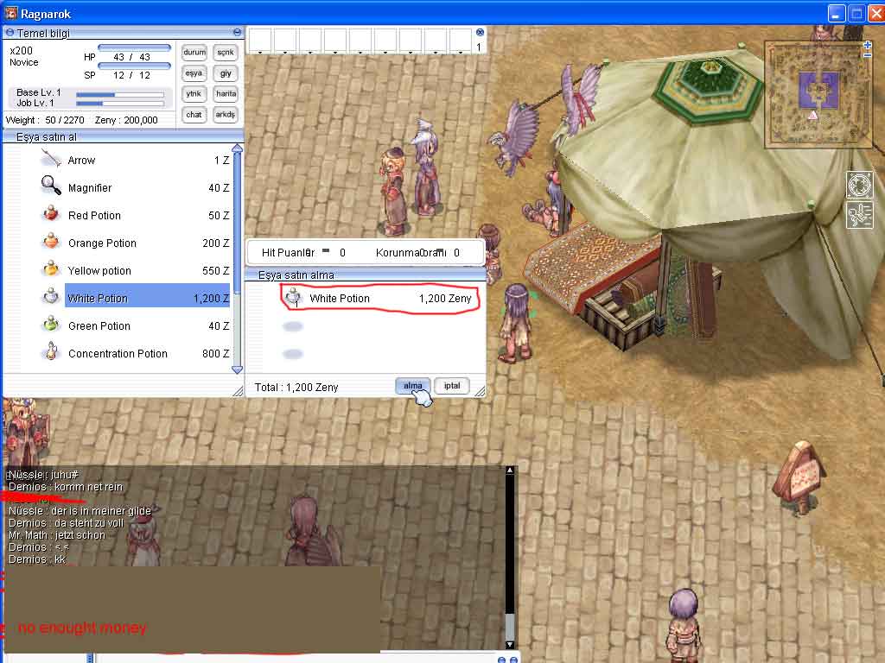The height and width of the screenshot is (663, 885).
Task: Open the ytnk skills button
Action: click(194, 94)
